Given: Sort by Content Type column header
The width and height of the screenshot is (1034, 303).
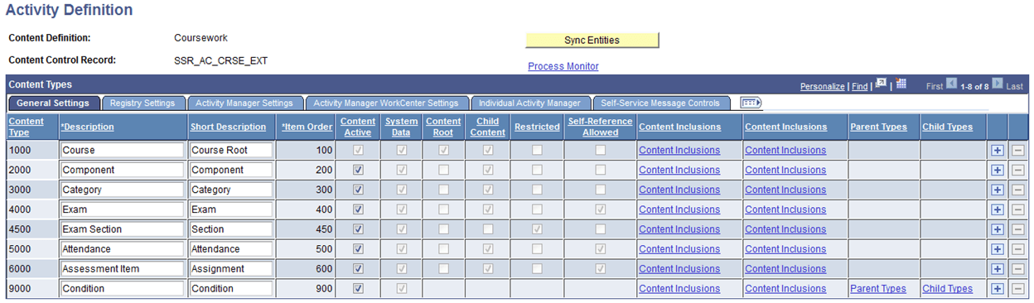Looking at the screenshot, I should [x=26, y=127].
